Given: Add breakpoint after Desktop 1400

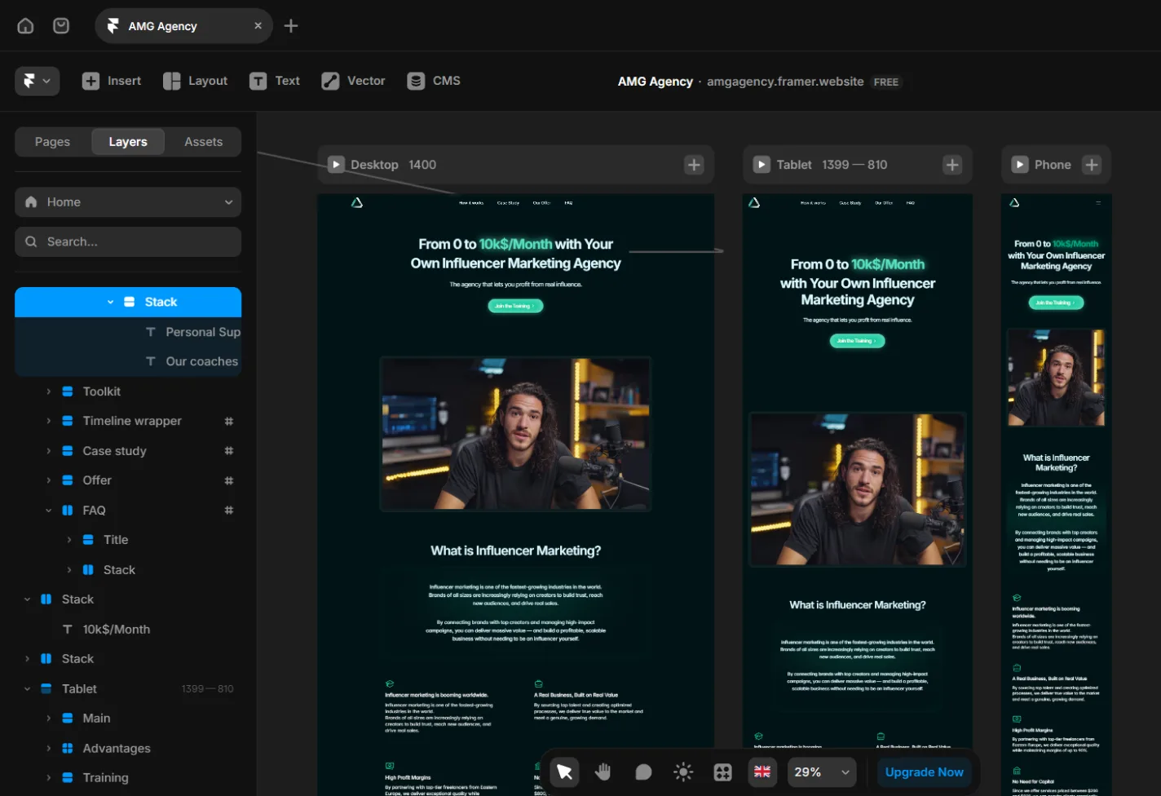Looking at the screenshot, I should click(694, 165).
